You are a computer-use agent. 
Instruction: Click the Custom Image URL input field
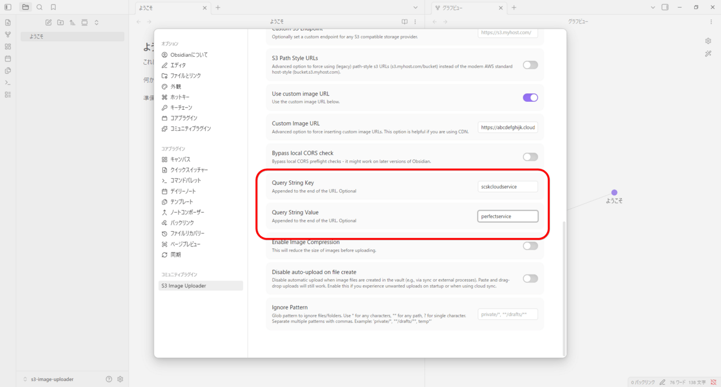(508, 128)
